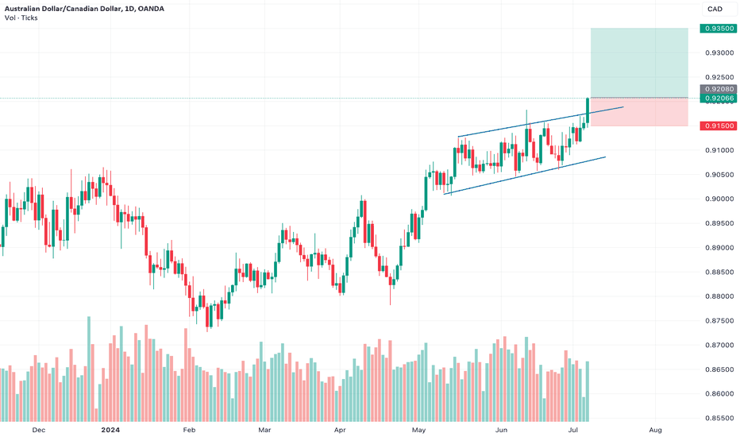The image size is (740, 437).
Task: Select the 0.93500 take-profit price label
Action: (719, 29)
